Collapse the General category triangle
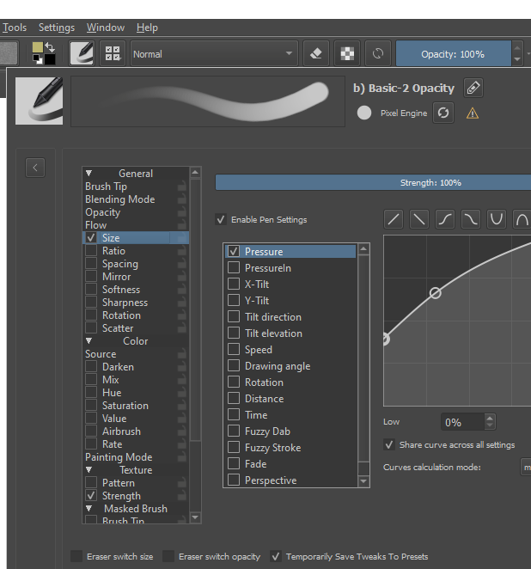Image resolution: width=531 pixels, height=569 pixels. 88,173
